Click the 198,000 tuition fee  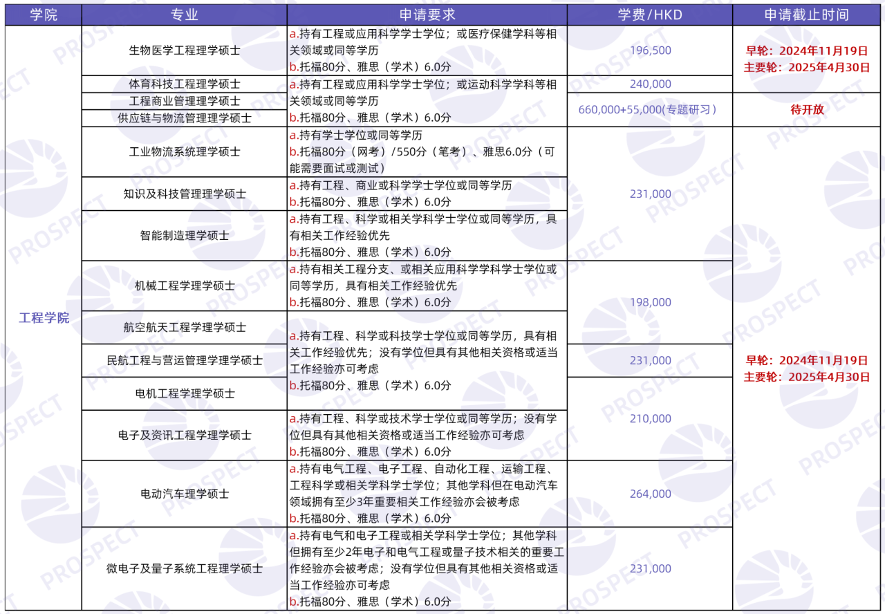(x=650, y=302)
